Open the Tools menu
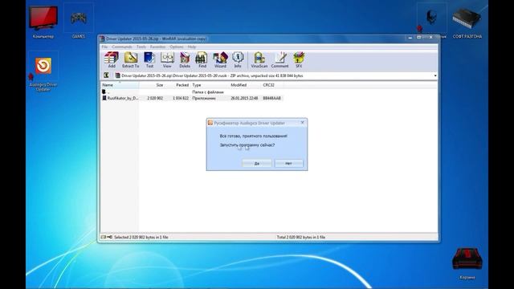514x289 pixels. click(x=141, y=47)
